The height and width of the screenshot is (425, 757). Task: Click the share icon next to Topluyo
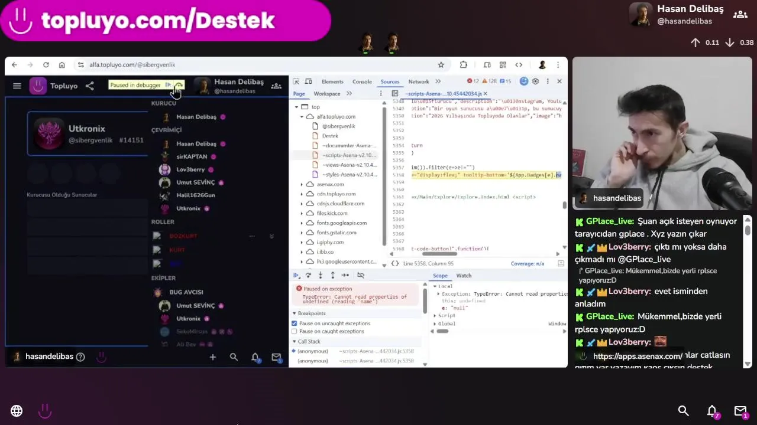(x=89, y=86)
